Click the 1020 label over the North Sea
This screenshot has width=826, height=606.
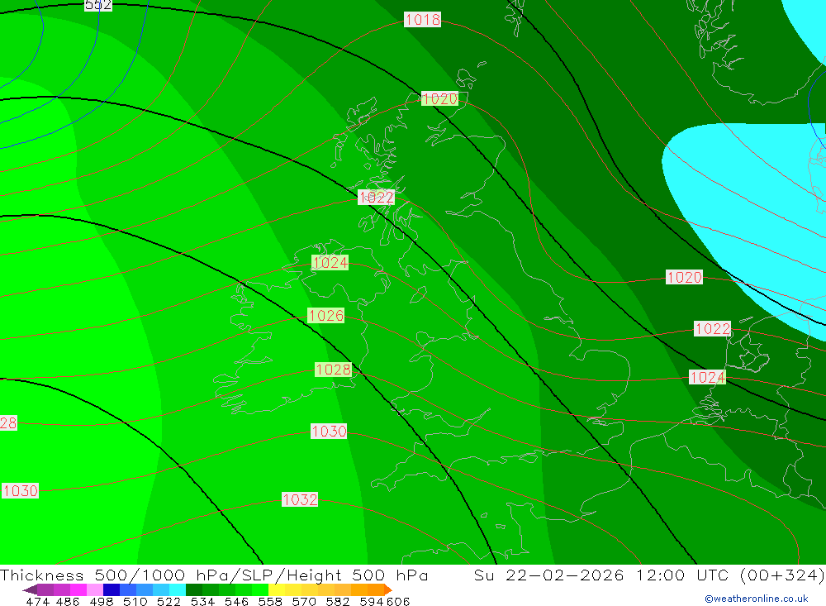[684, 277]
